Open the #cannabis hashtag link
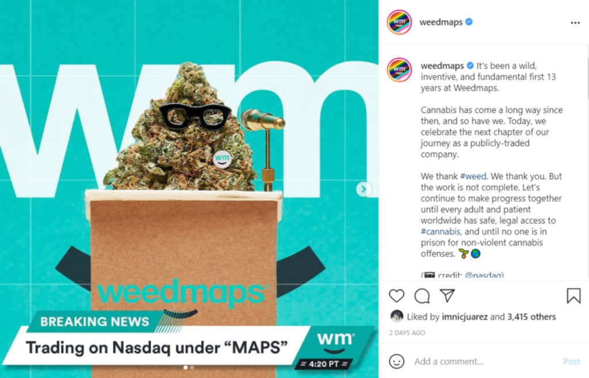589x378 pixels. (x=440, y=232)
